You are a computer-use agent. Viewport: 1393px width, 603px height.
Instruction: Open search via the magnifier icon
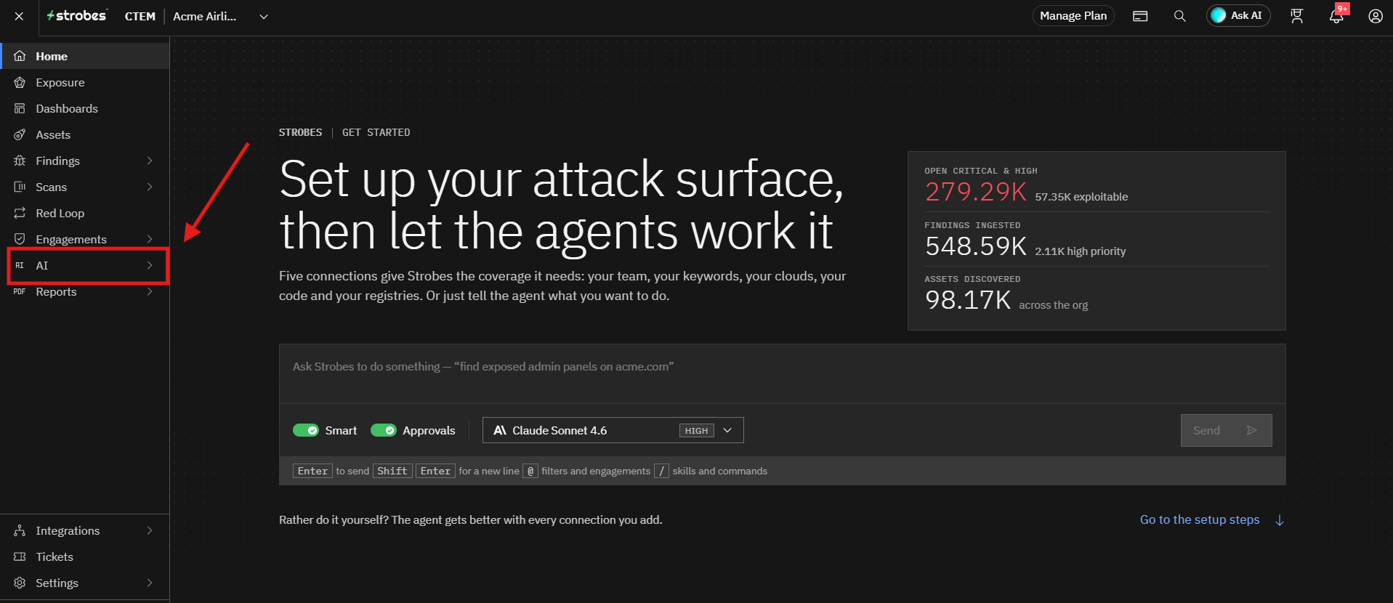[x=1180, y=16]
